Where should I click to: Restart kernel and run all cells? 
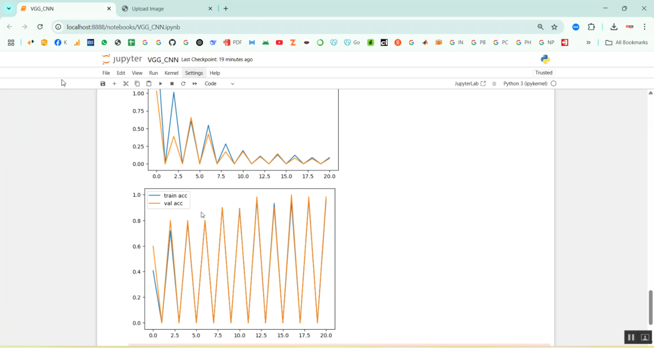click(x=195, y=84)
